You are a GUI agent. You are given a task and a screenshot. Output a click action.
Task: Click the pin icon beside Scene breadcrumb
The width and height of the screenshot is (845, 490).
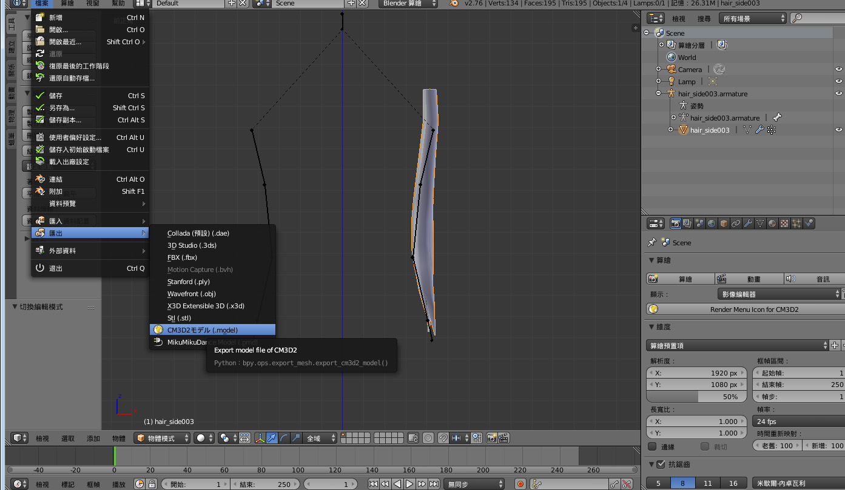coord(652,242)
